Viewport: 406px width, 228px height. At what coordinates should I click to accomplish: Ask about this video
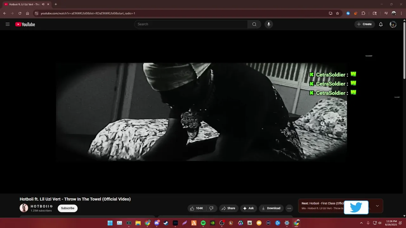(248, 208)
